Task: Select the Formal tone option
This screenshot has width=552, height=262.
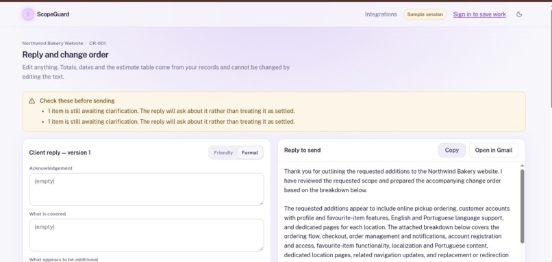Action: click(249, 153)
